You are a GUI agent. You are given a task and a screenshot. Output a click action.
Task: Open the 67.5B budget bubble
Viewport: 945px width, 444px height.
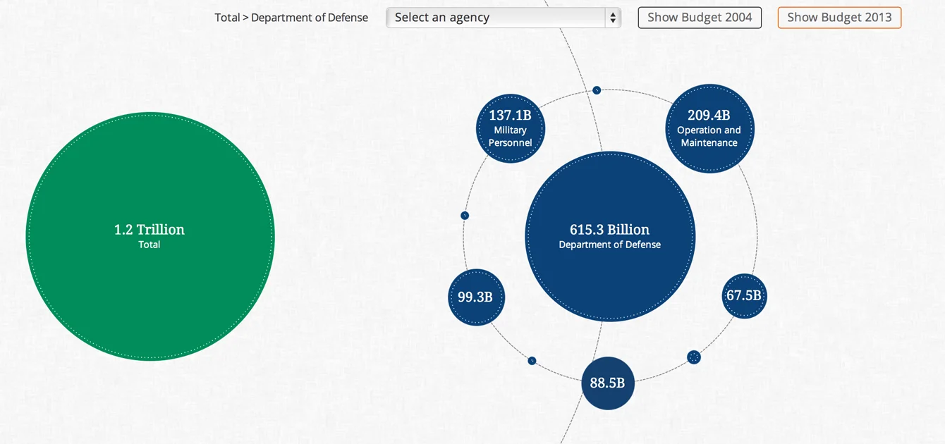pos(744,296)
